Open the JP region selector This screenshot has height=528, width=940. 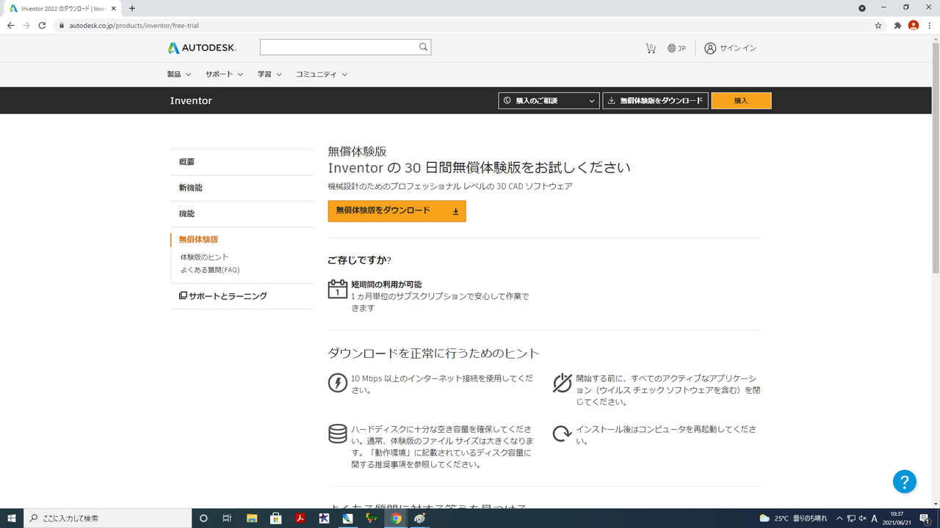click(676, 48)
